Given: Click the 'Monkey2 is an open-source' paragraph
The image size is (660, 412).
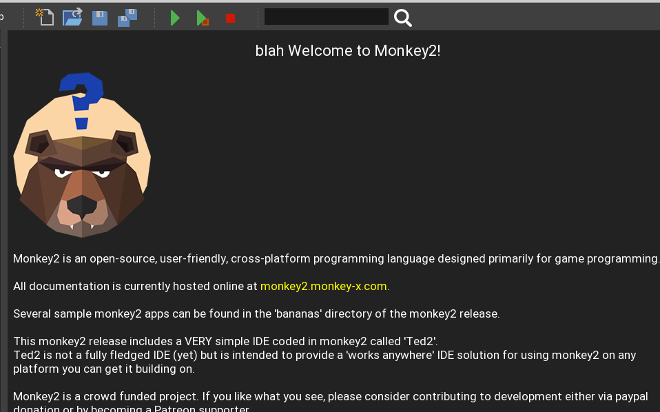Looking at the screenshot, I should point(336,258).
